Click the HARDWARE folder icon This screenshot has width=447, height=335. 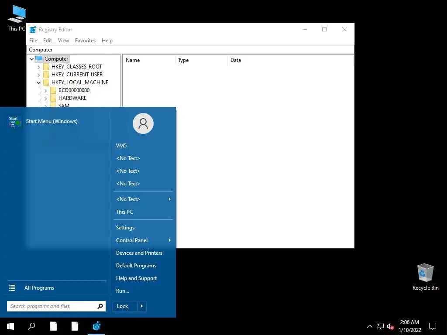click(53, 98)
